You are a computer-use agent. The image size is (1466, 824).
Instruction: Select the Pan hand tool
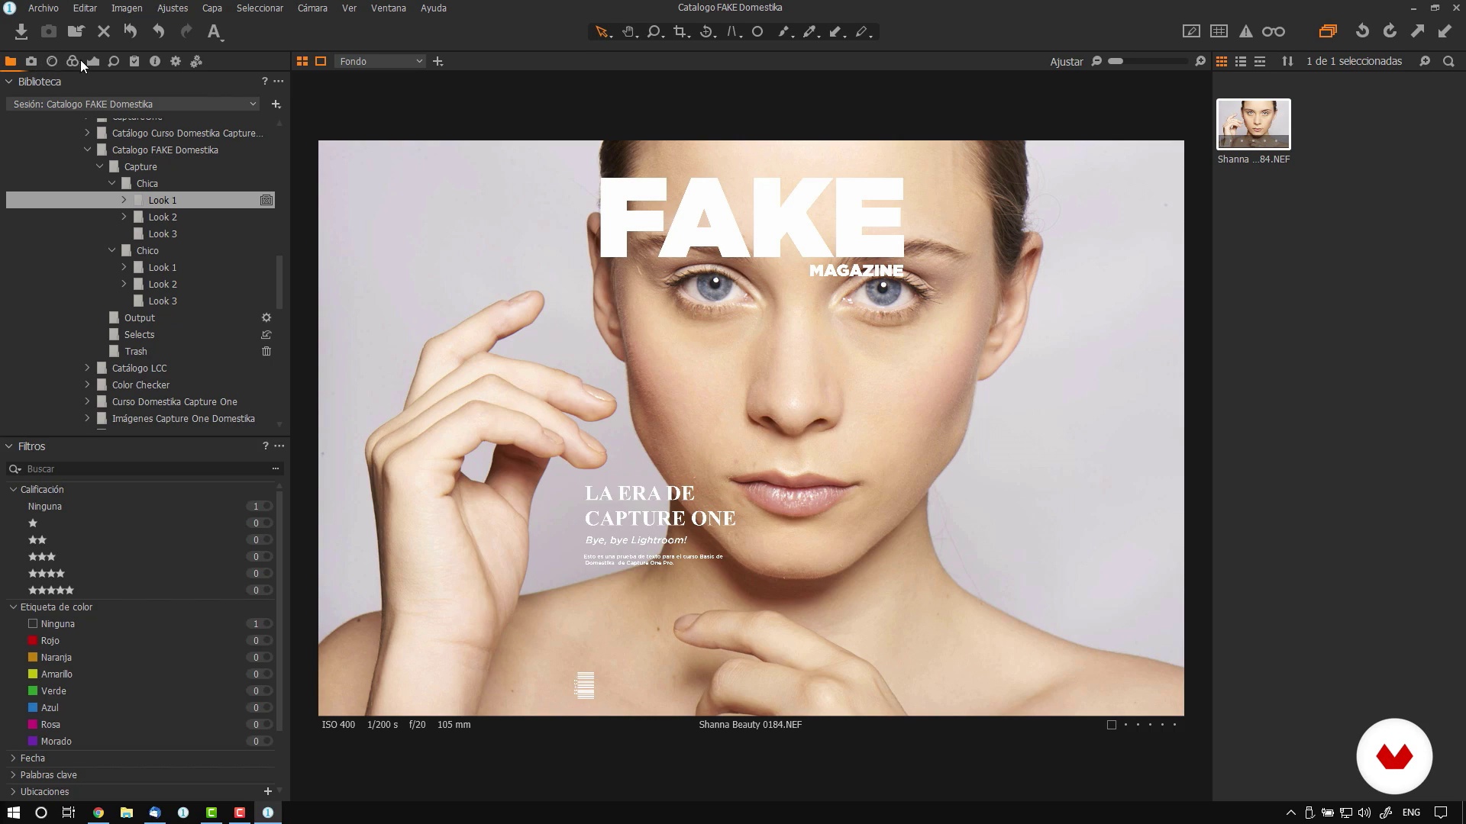pyautogui.click(x=628, y=32)
